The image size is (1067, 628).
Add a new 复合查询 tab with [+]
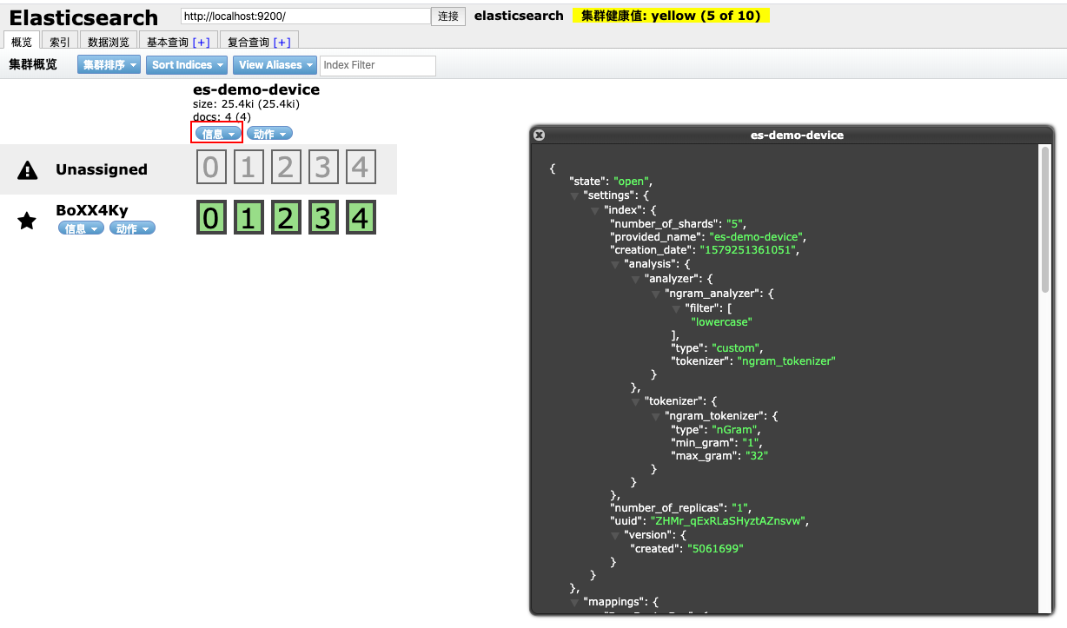click(x=282, y=43)
